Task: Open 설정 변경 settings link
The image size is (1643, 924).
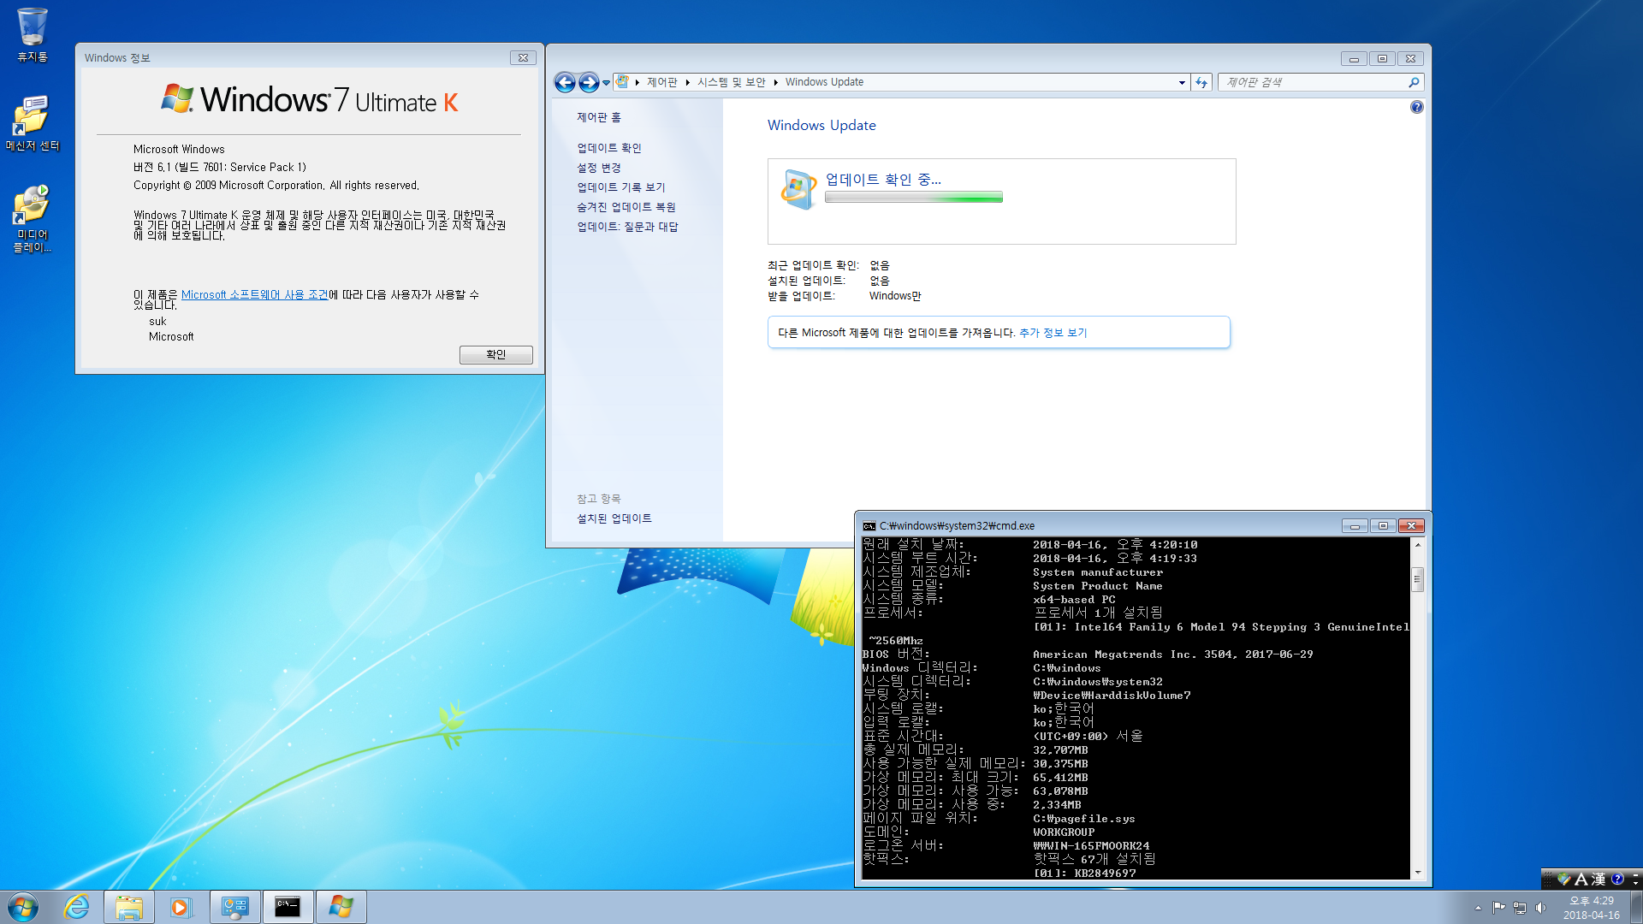Action: click(599, 168)
